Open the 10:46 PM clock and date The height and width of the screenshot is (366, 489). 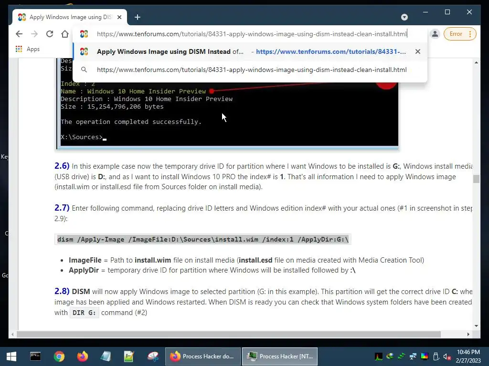[x=468, y=356]
